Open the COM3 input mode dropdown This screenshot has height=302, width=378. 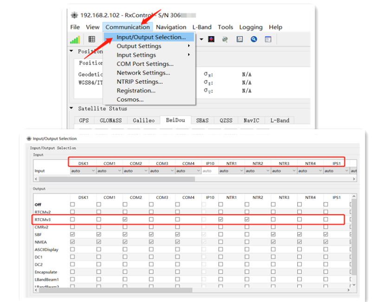[162, 171]
